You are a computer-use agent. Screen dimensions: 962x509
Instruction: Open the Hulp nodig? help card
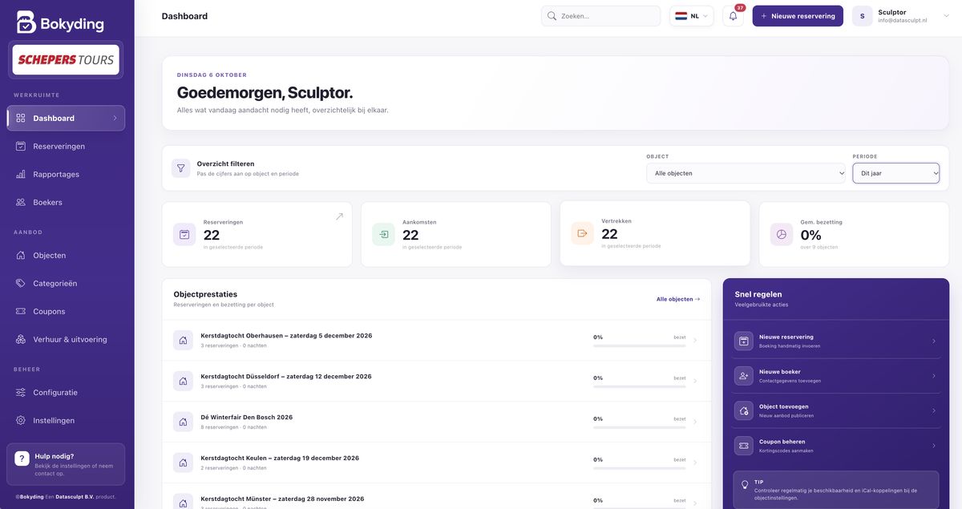[x=66, y=464]
